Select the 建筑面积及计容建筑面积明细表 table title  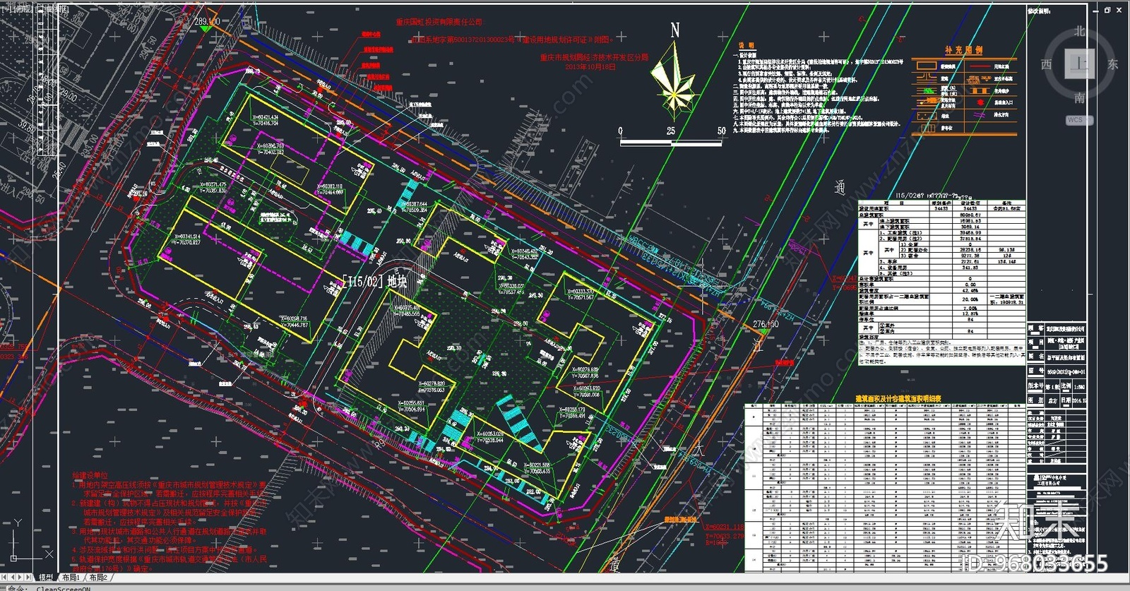click(898, 399)
